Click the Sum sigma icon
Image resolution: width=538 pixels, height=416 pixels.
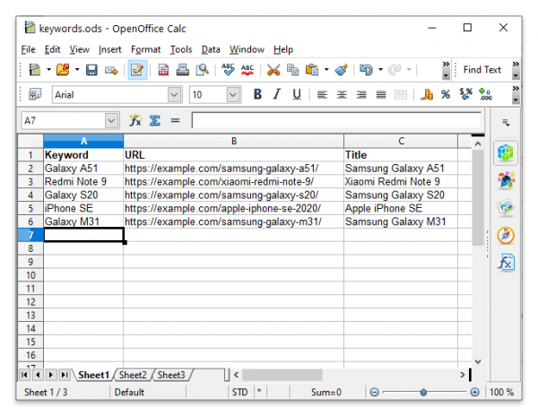[x=155, y=120]
